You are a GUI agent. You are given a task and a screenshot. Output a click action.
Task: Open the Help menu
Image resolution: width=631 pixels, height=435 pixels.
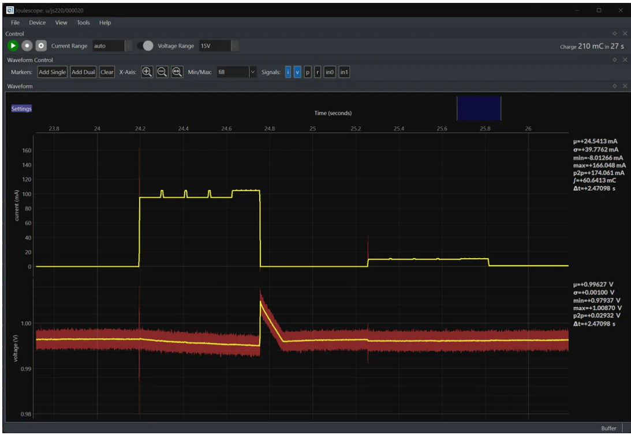105,22
